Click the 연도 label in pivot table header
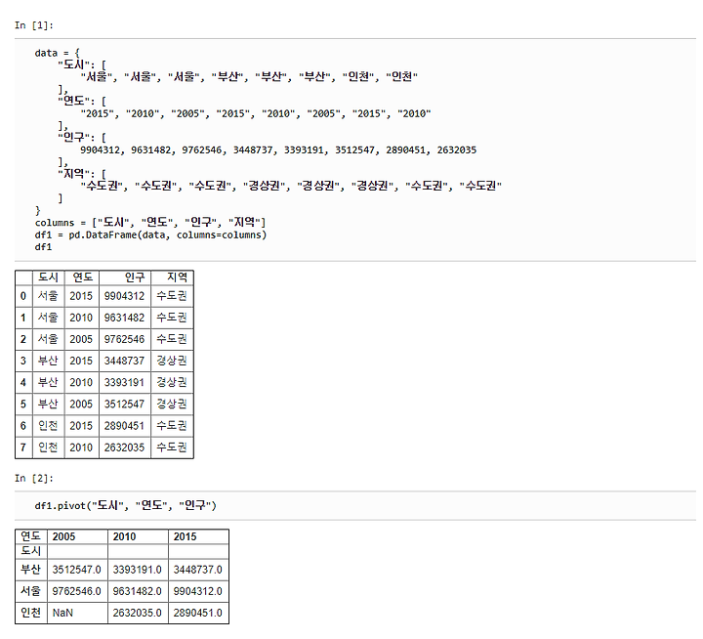 coord(31,536)
